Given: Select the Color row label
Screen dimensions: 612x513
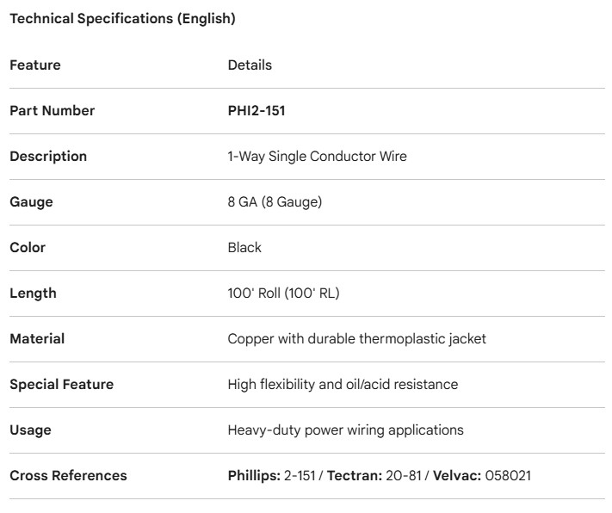Looking at the screenshot, I should click(x=28, y=248).
